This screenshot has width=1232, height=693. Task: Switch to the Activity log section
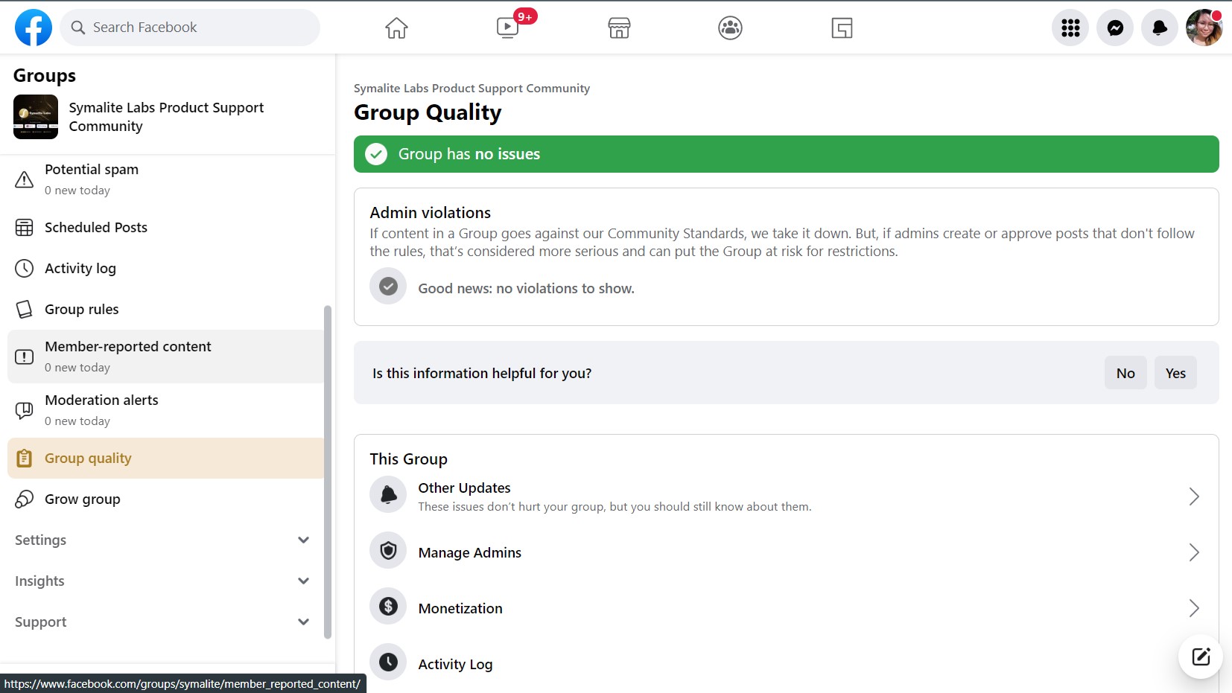pyautogui.click(x=80, y=268)
